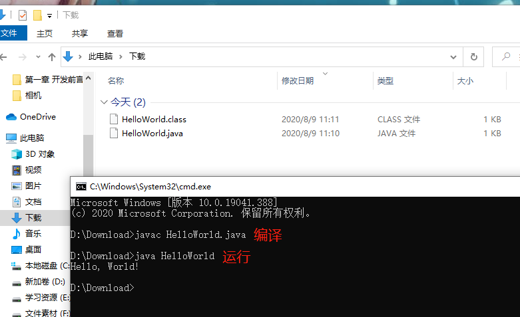Click the java HelloWorld command line in cmd
520x317 pixels.
pyautogui.click(x=142, y=256)
